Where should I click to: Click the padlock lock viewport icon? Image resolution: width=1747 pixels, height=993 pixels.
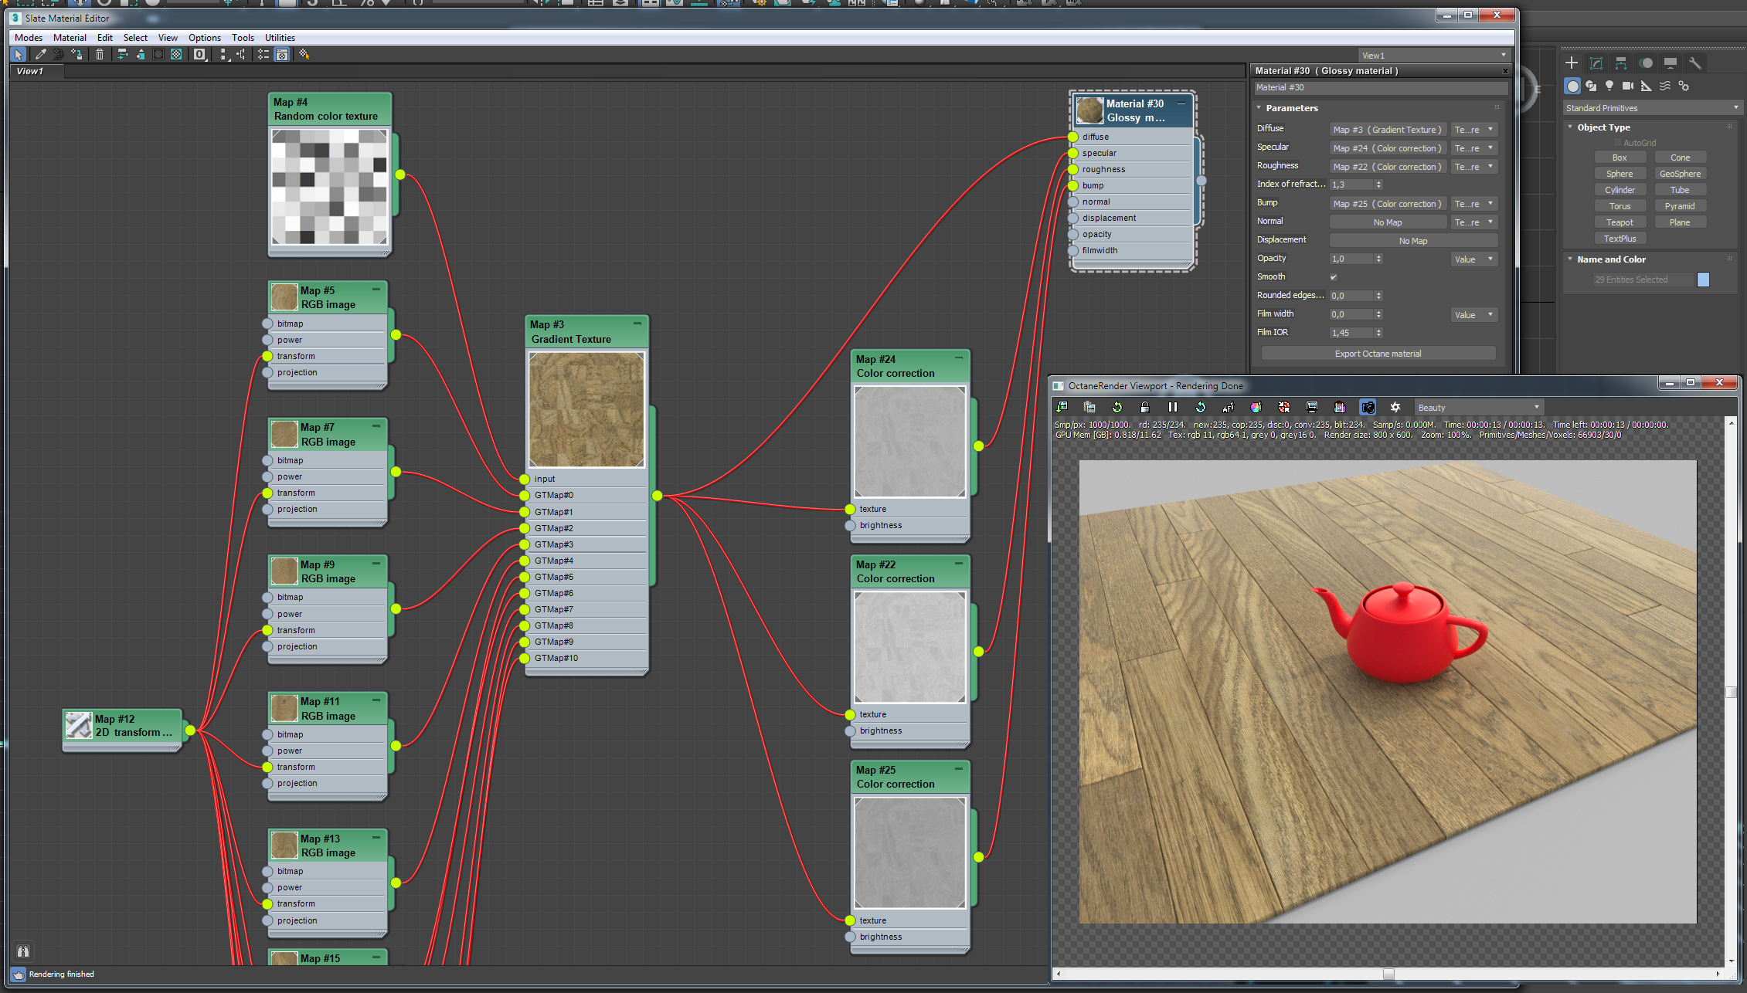1144,407
